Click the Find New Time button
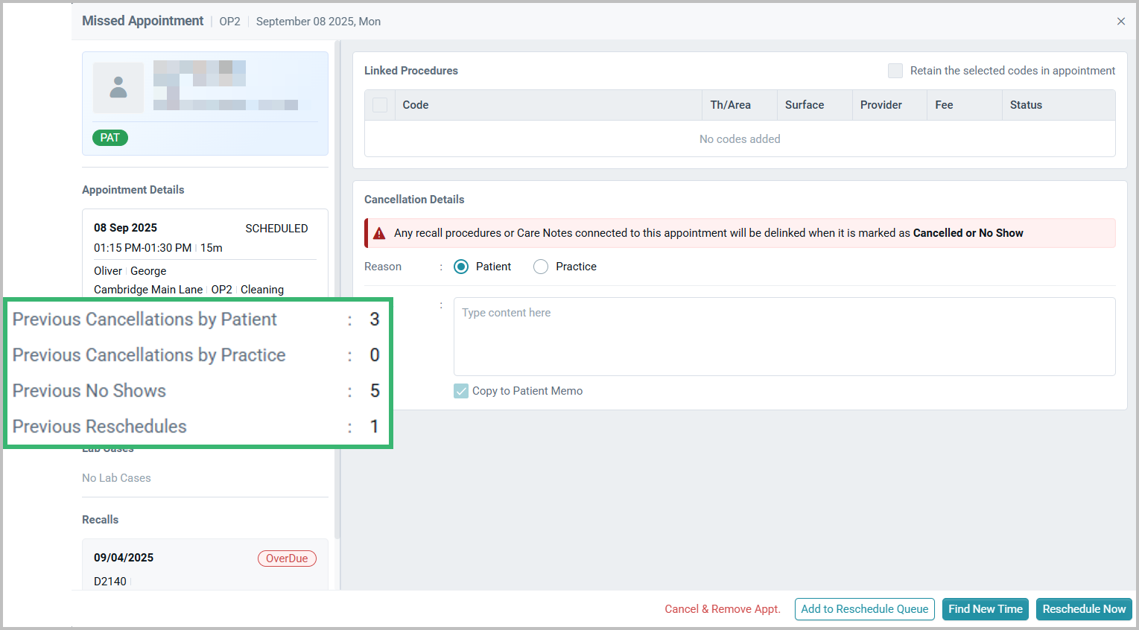This screenshot has width=1139, height=630. click(985, 609)
